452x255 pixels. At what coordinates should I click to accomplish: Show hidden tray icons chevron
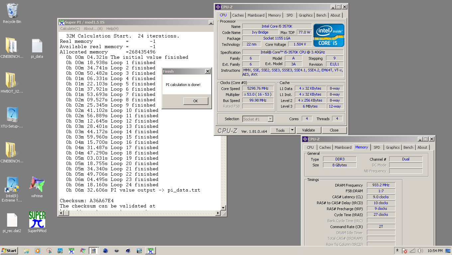click(397, 250)
